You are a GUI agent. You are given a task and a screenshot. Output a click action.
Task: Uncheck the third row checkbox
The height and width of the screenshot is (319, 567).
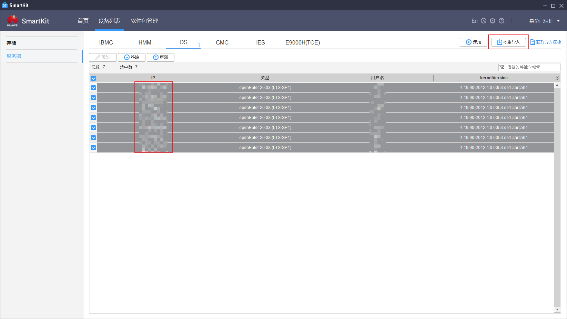93,108
